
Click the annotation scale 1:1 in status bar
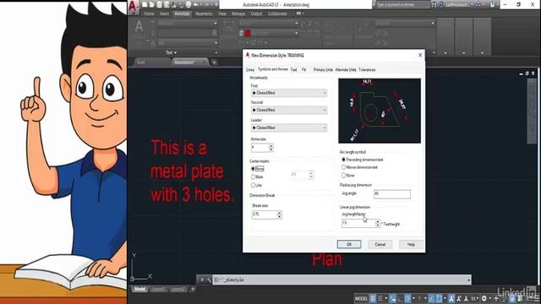(473, 298)
